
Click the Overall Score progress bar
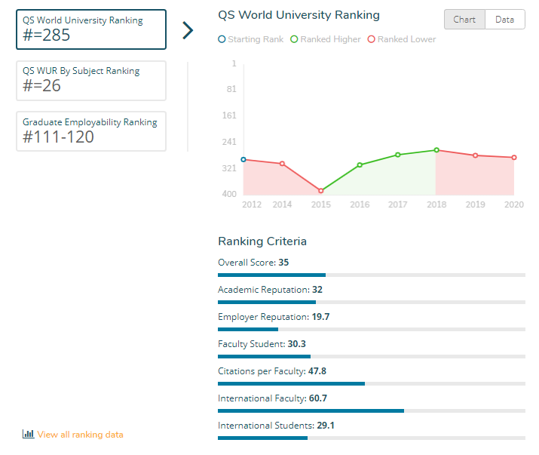coord(372,275)
